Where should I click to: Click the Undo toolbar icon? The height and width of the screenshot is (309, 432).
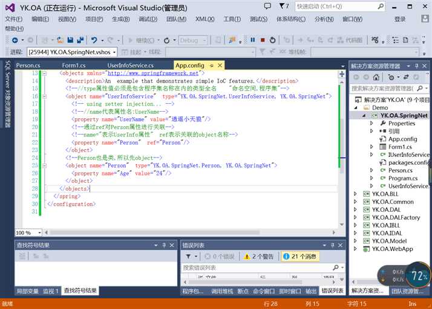(94, 40)
